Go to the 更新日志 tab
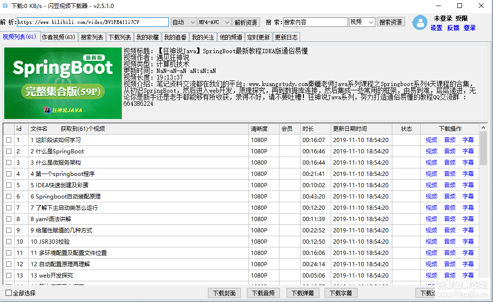Viewport: 493px width, 302px height. (286, 37)
